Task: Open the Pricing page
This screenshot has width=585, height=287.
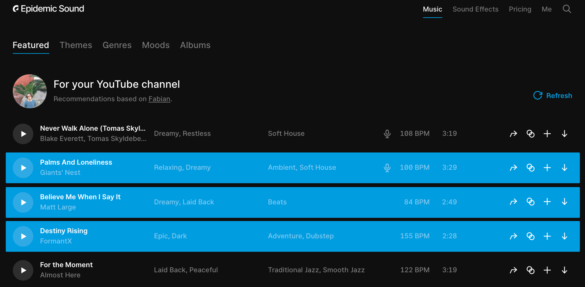Action: (x=520, y=9)
